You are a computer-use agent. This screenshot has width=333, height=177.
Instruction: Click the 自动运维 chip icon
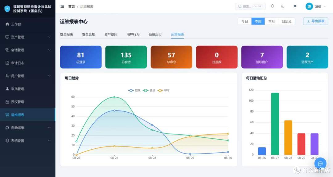pos(7,128)
